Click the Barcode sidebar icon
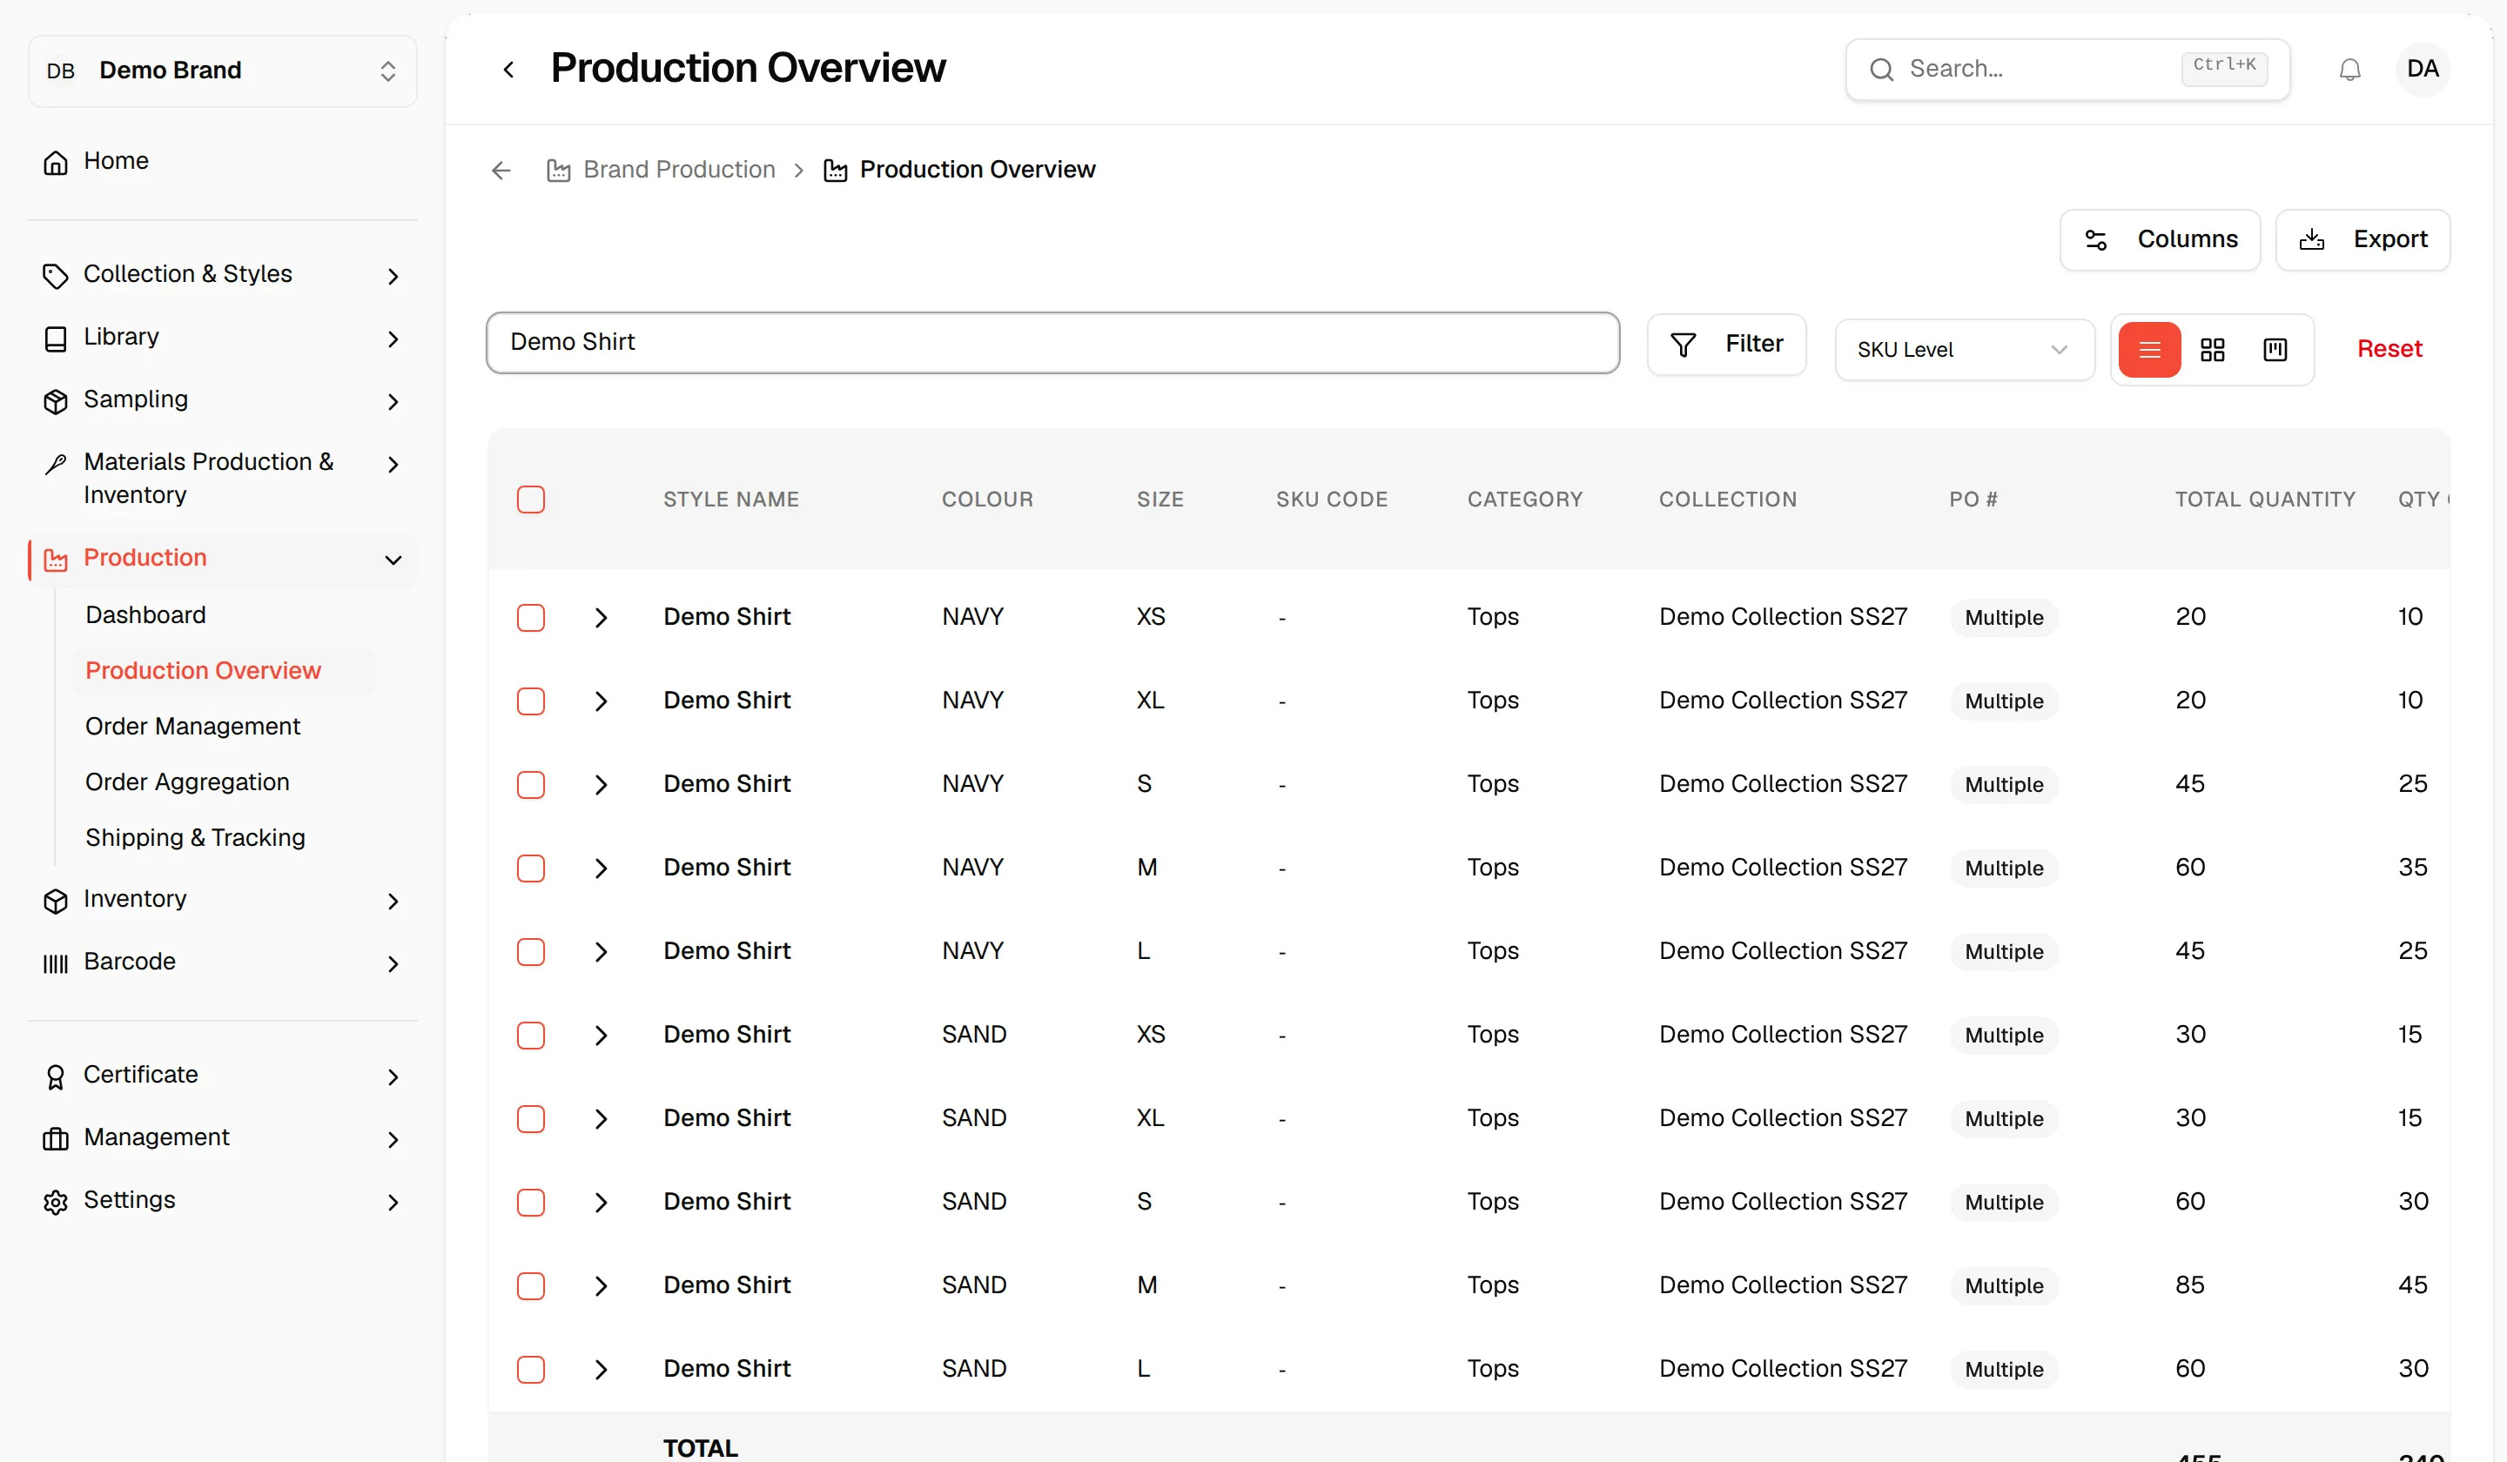Screen dimensions: 2507x1462 pos(56,962)
